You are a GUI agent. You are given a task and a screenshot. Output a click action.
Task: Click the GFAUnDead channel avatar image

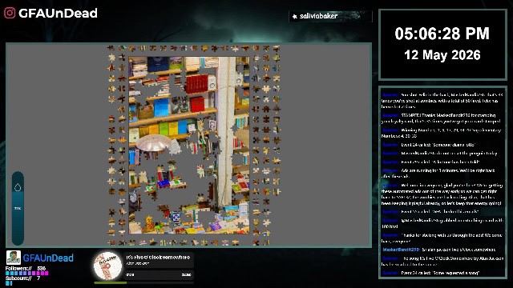14,258
